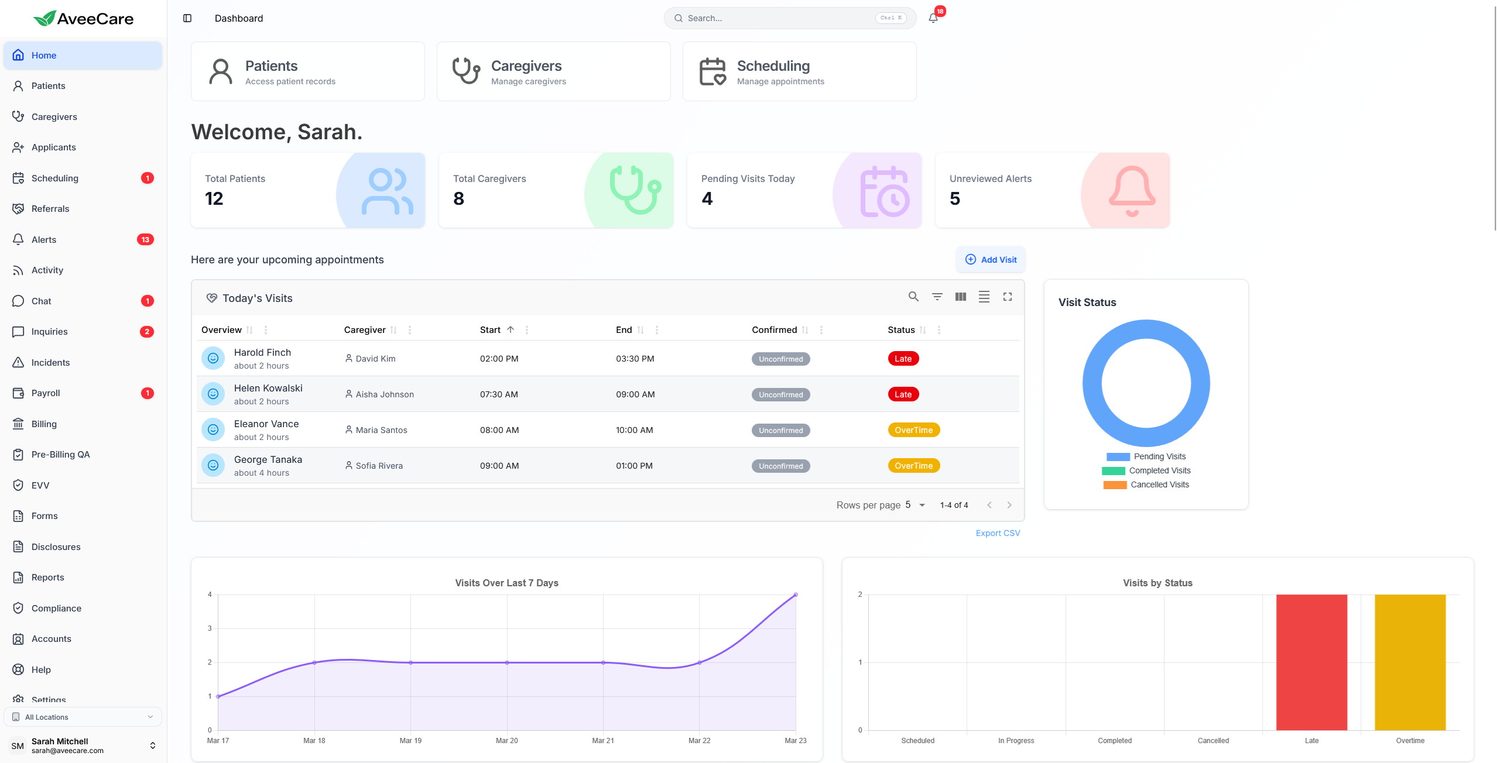Toggle table density icon
This screenshot has height=763, width=1497.
(984, 297)
